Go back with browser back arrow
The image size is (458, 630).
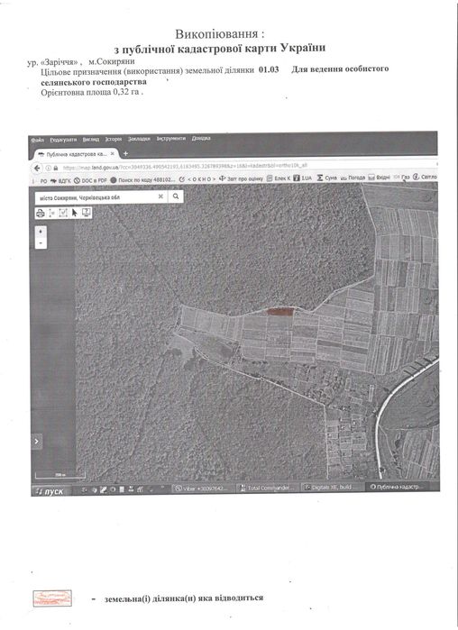(37, 168)
